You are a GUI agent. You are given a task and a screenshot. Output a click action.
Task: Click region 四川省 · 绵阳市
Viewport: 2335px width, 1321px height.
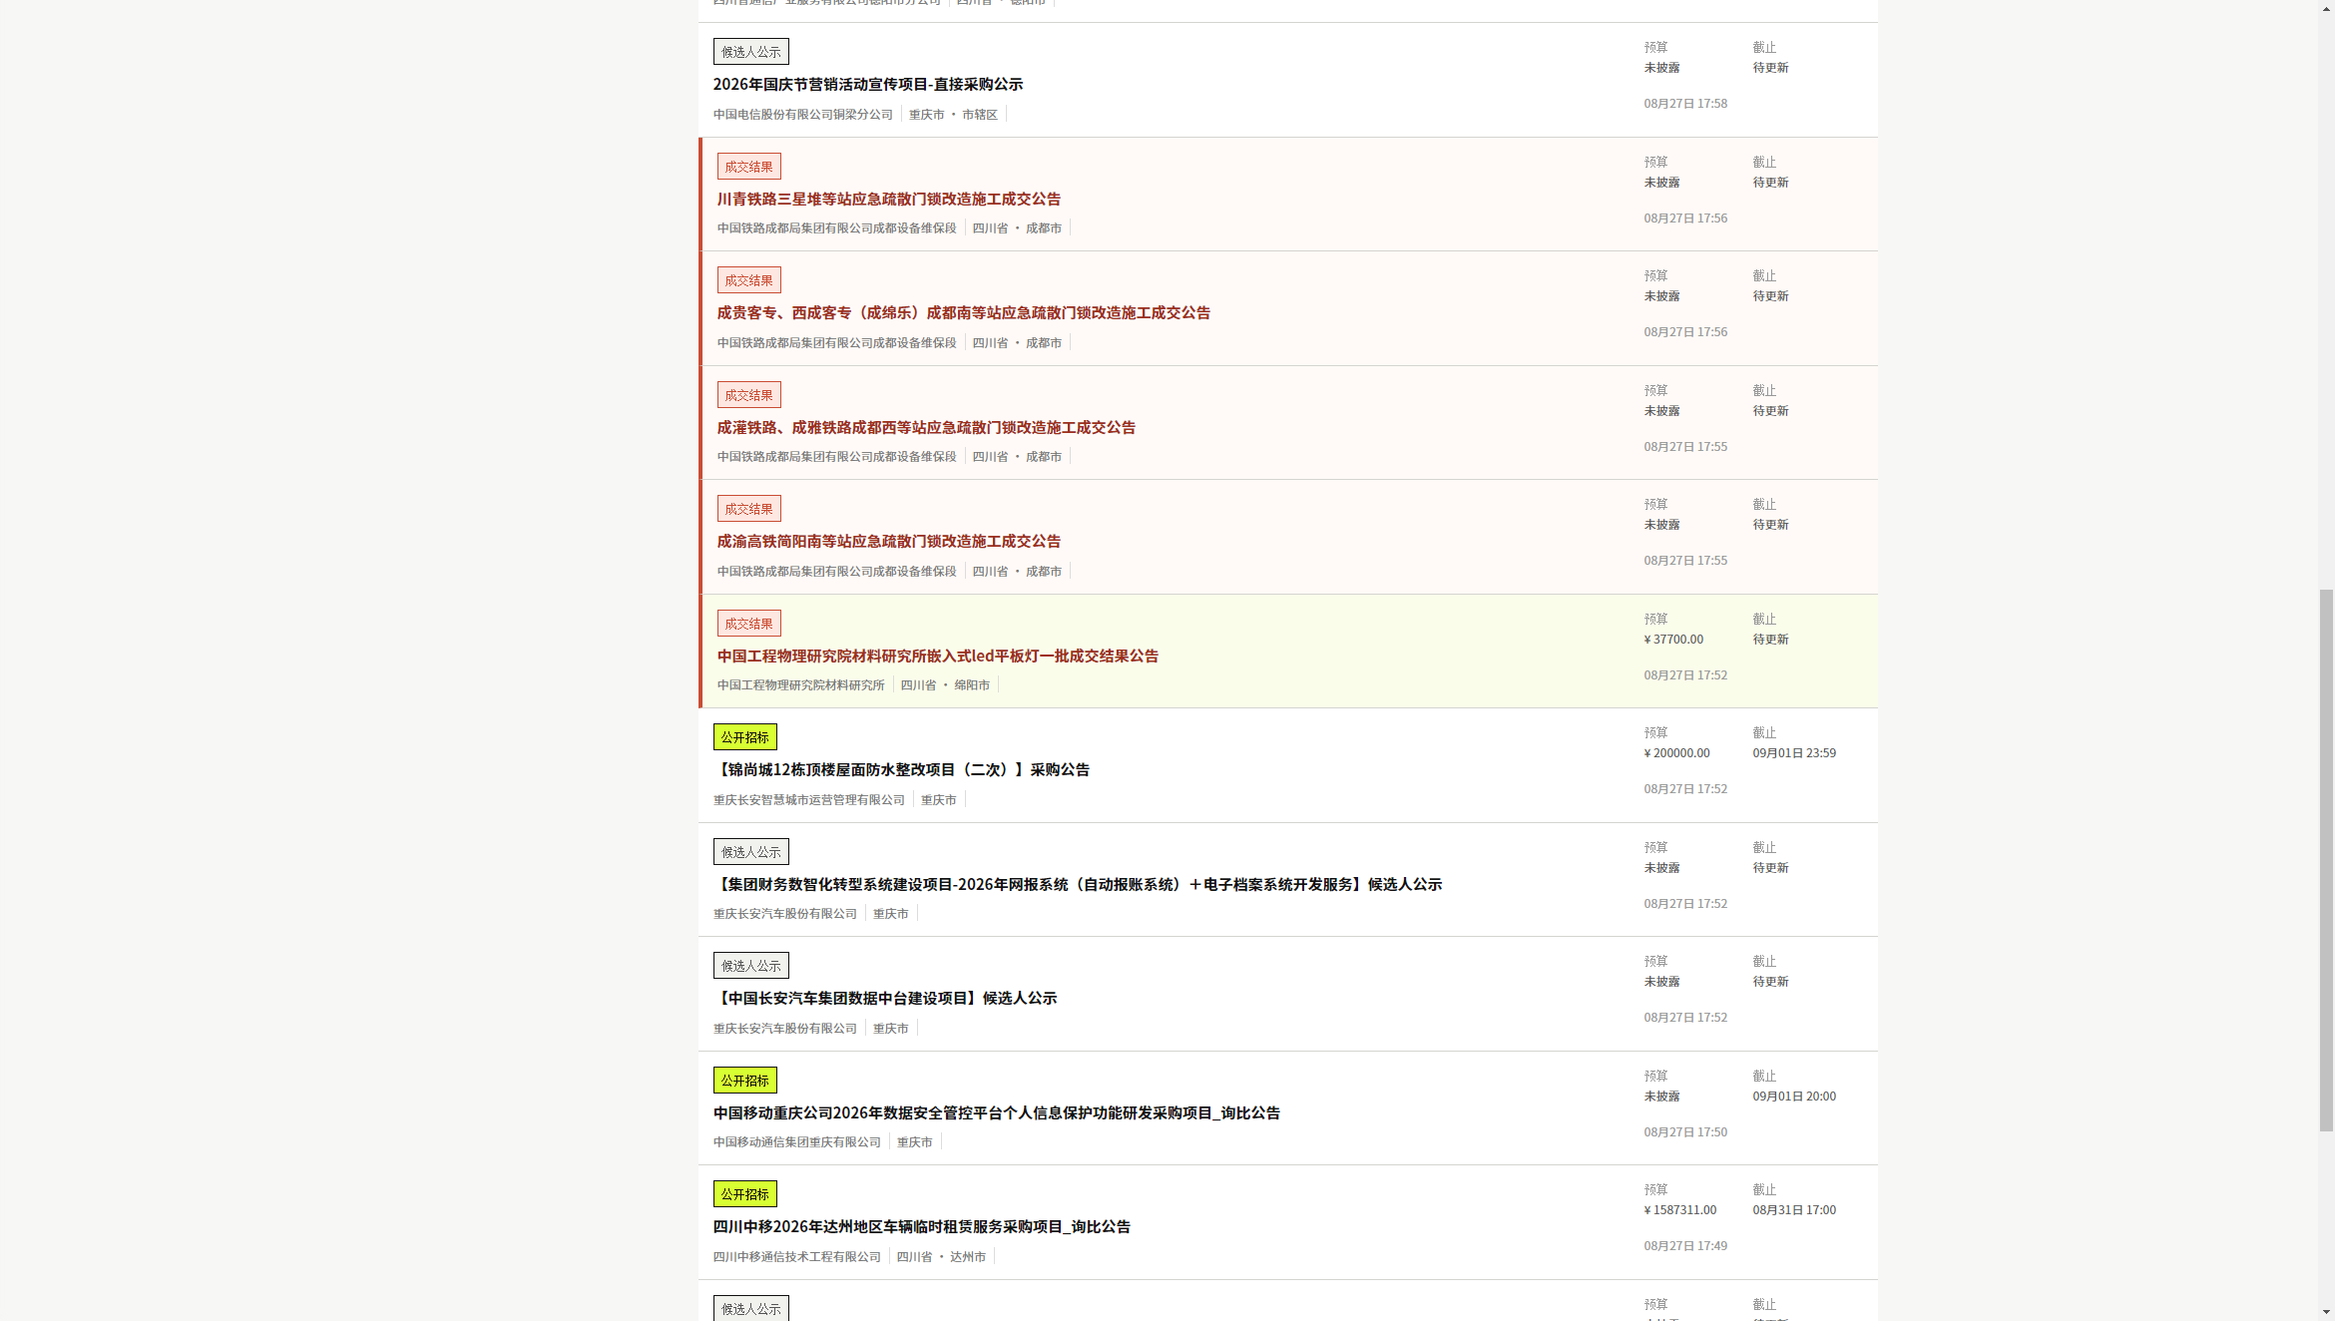coord(945,685)
